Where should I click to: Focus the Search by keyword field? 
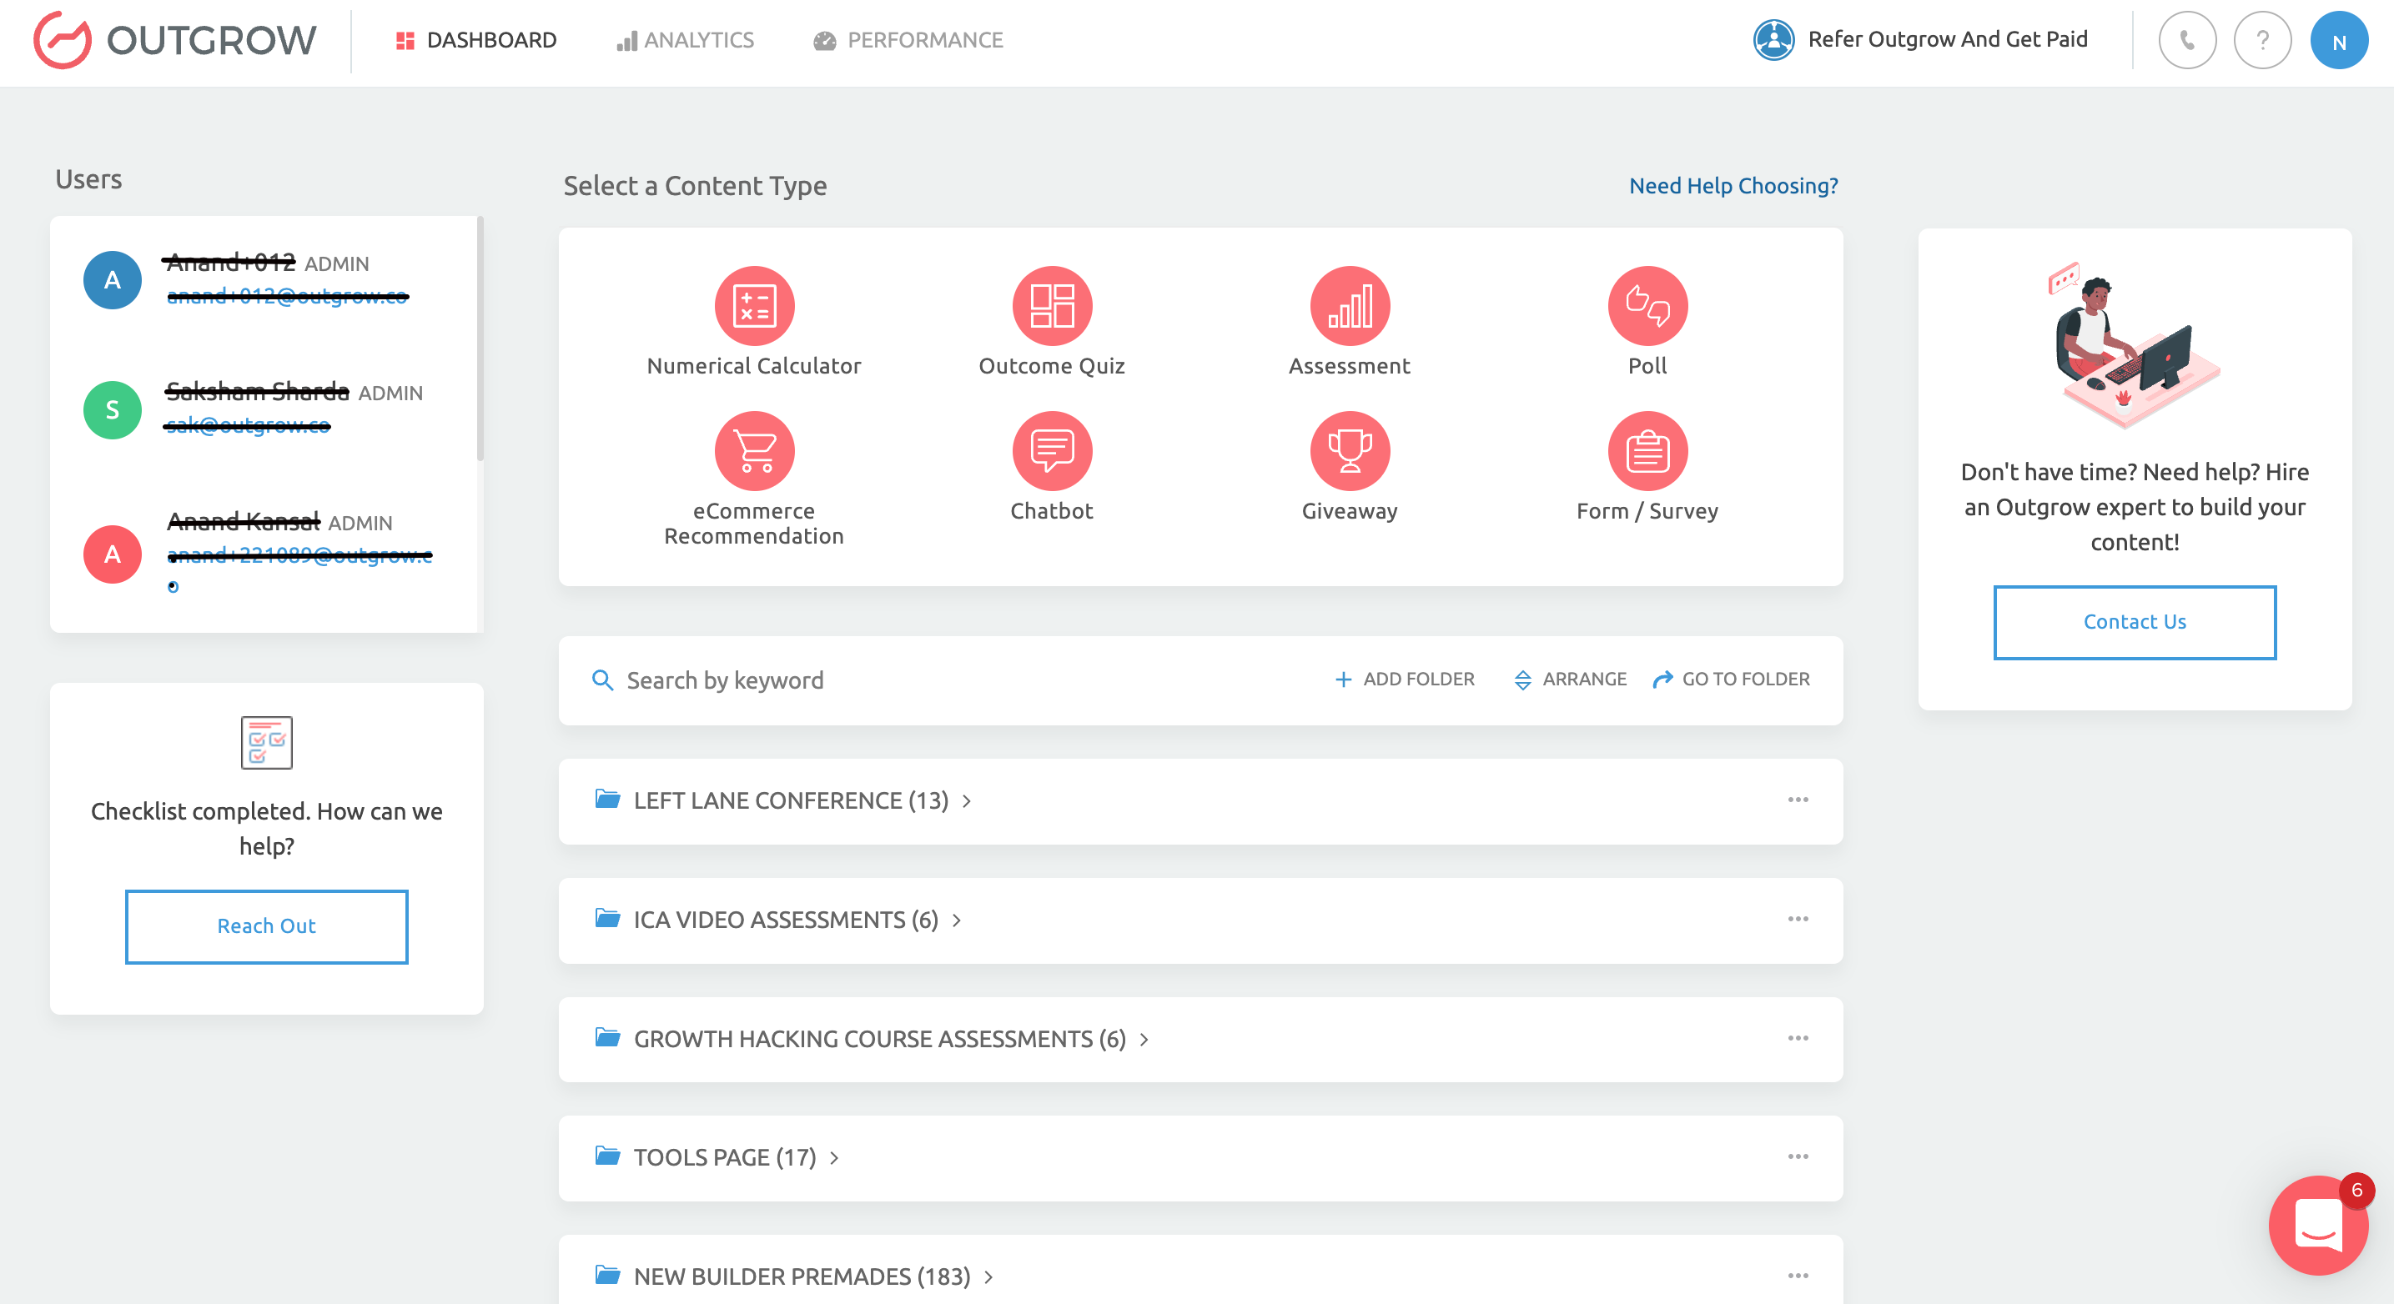(929, 681)
